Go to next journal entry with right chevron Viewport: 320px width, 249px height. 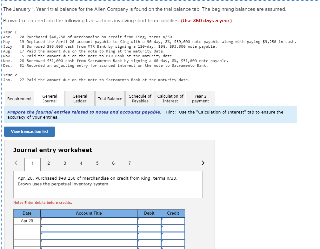[x=203, y=163]
